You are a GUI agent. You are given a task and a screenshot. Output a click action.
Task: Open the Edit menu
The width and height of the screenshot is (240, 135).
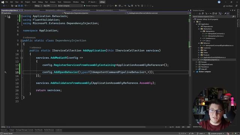click(12, 2)
